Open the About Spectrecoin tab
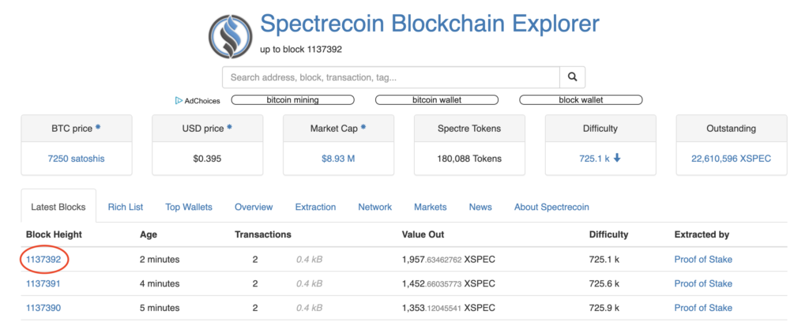 tap(551, 207)
